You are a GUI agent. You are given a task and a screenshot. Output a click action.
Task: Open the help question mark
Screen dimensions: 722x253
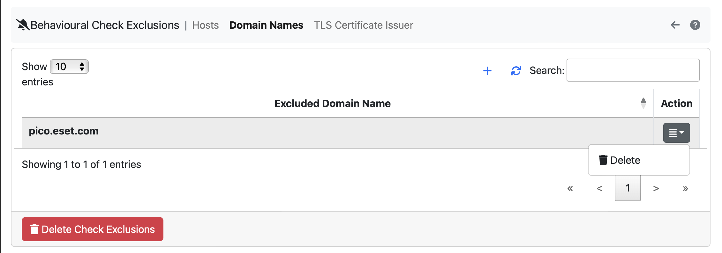pyautogui.click(x=695, y=25)
